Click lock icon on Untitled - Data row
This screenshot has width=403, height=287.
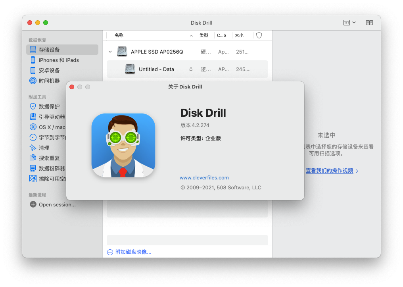click(191, 69)
